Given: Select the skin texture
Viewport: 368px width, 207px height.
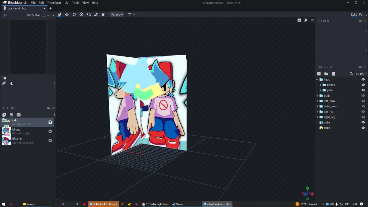Looking at the screenshot, I should pos(27,122).
